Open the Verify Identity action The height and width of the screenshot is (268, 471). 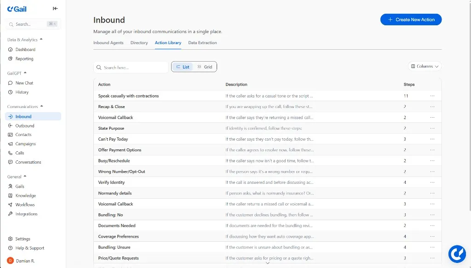pos(111,182)
